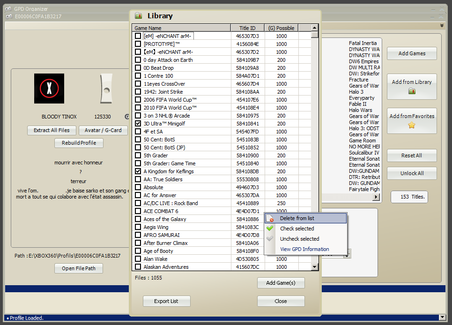This screenshot has width=452, height=325.
Task: Expand the double-chevron panel at top right
Action: click(x=442, y=26)
